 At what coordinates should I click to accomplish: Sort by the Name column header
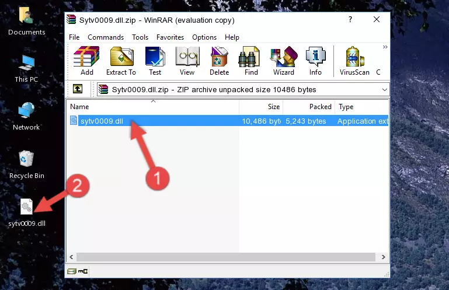pos(153,107)
